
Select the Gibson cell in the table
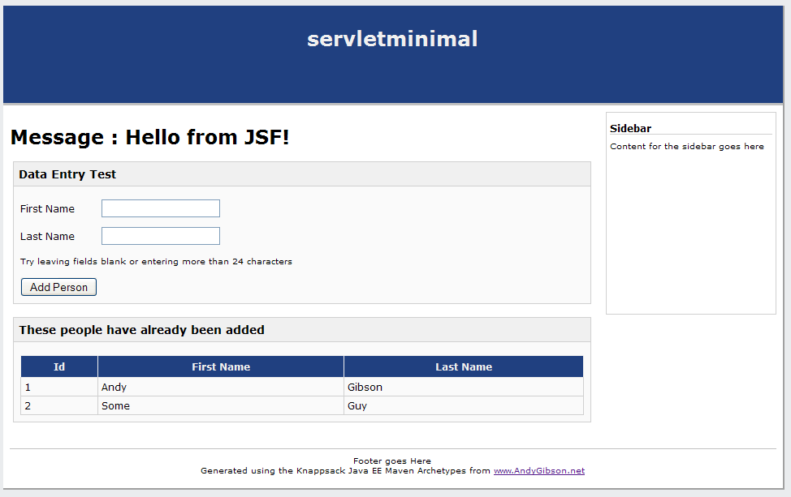pos(464,388)
